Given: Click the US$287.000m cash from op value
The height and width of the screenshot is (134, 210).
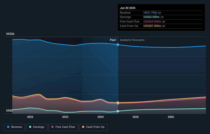Looking at the screenshot, I should (x=152, y=26).
